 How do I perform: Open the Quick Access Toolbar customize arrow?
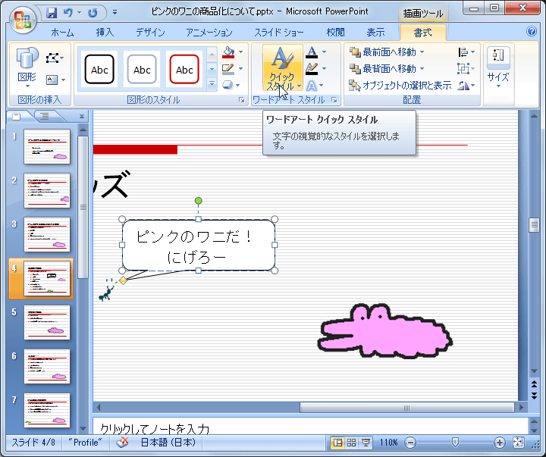coord(115,13)
